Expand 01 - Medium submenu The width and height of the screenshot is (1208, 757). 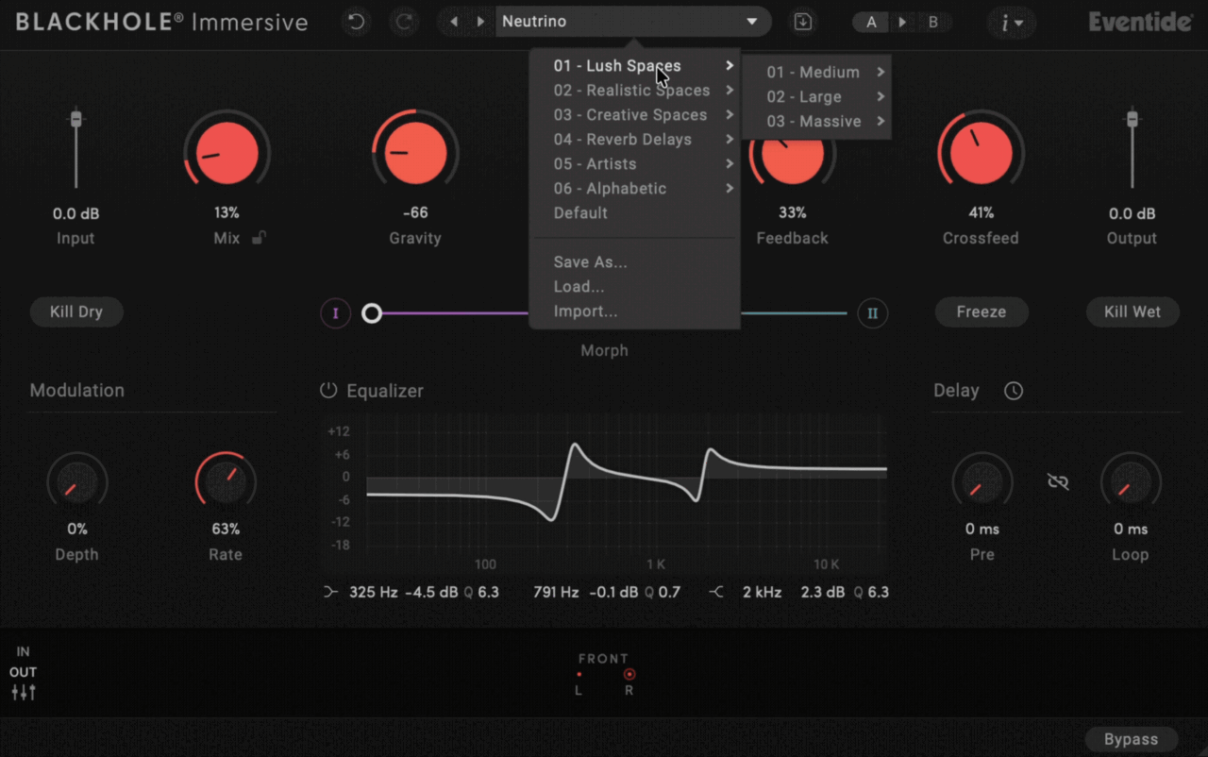[817, 73]
